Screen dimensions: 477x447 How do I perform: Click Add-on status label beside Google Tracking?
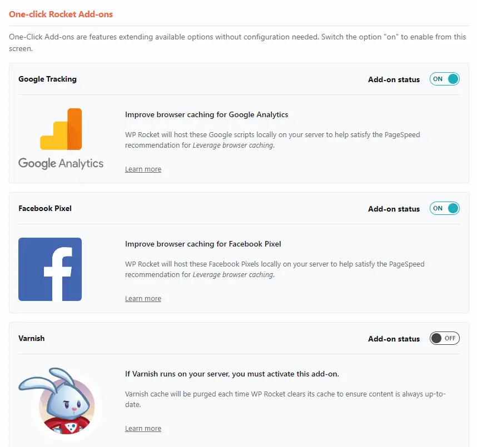pos(394,79)
